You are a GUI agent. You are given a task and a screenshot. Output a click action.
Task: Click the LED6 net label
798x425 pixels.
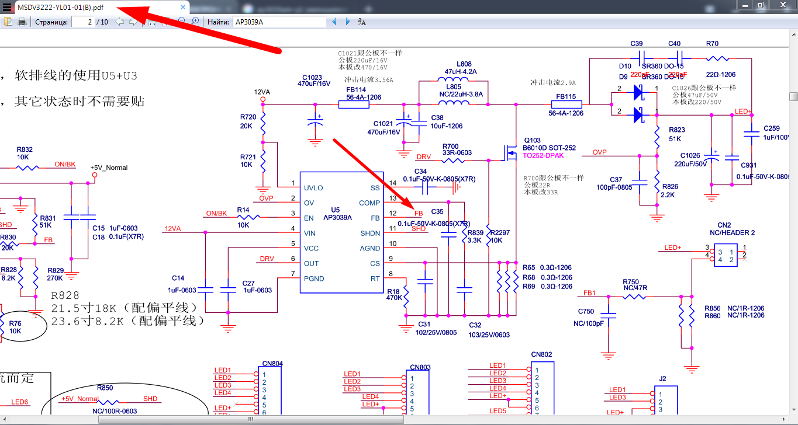point(20,402)
